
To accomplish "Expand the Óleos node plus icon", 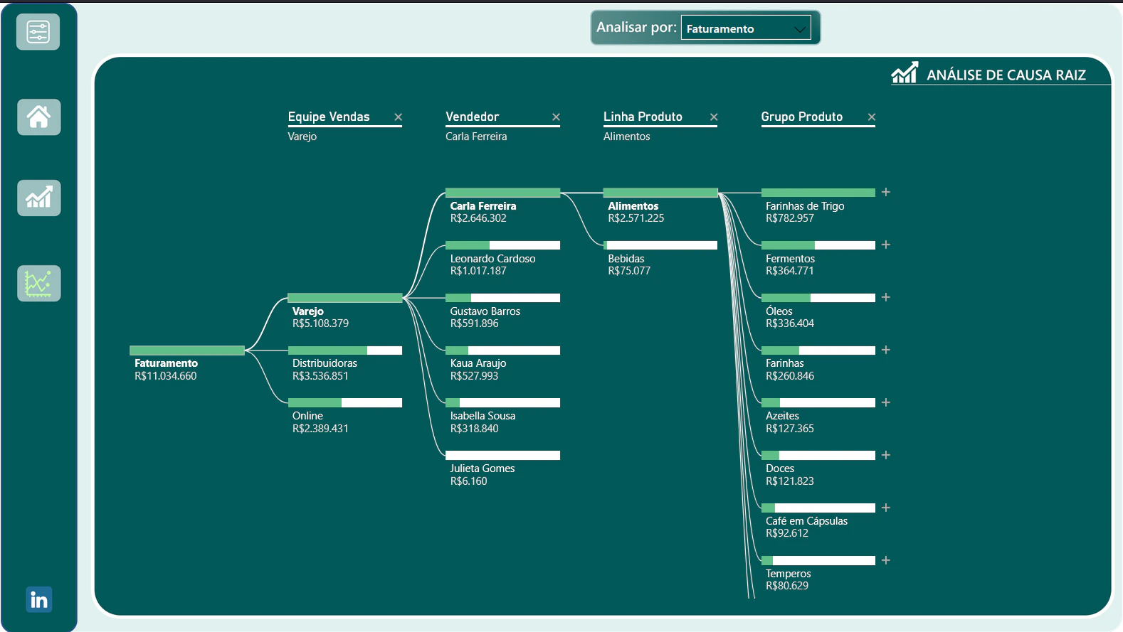I will tap(886, 297).
